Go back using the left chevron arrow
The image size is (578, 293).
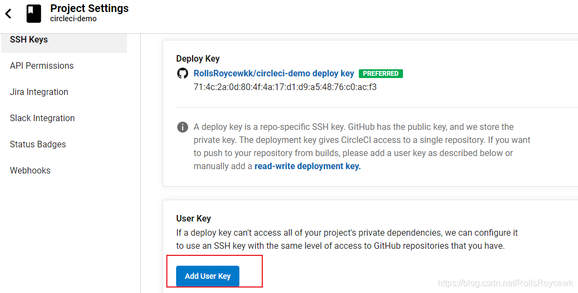(x=8, y=14)
